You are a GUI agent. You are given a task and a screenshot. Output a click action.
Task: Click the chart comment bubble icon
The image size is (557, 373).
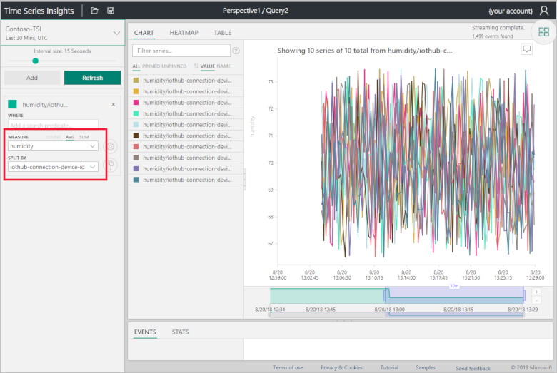527,48
